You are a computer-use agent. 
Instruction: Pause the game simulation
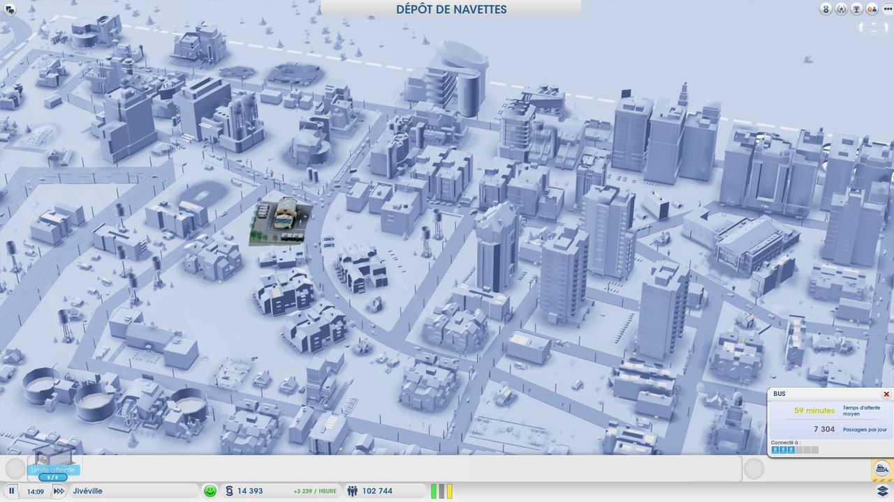[x=12, y=491]
